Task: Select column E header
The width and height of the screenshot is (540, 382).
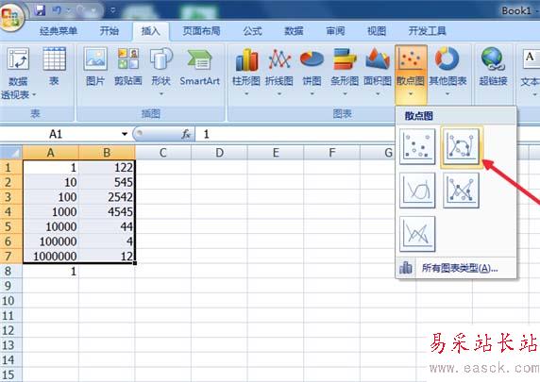Action: coord(276,153)
